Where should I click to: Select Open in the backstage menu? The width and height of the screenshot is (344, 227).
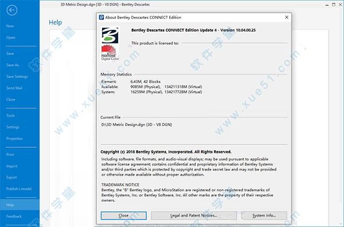point(10,37)
